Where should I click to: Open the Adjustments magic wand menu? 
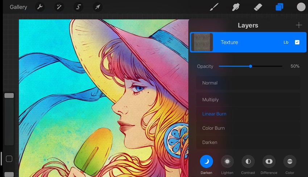point(59,7)
